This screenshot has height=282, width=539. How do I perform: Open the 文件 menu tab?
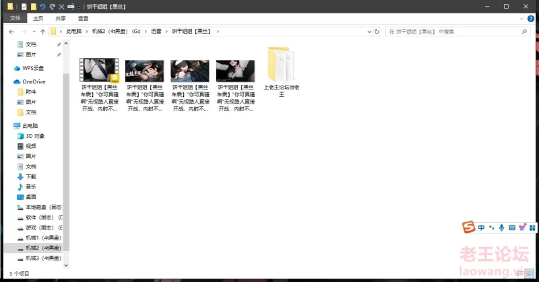[15, 19]
